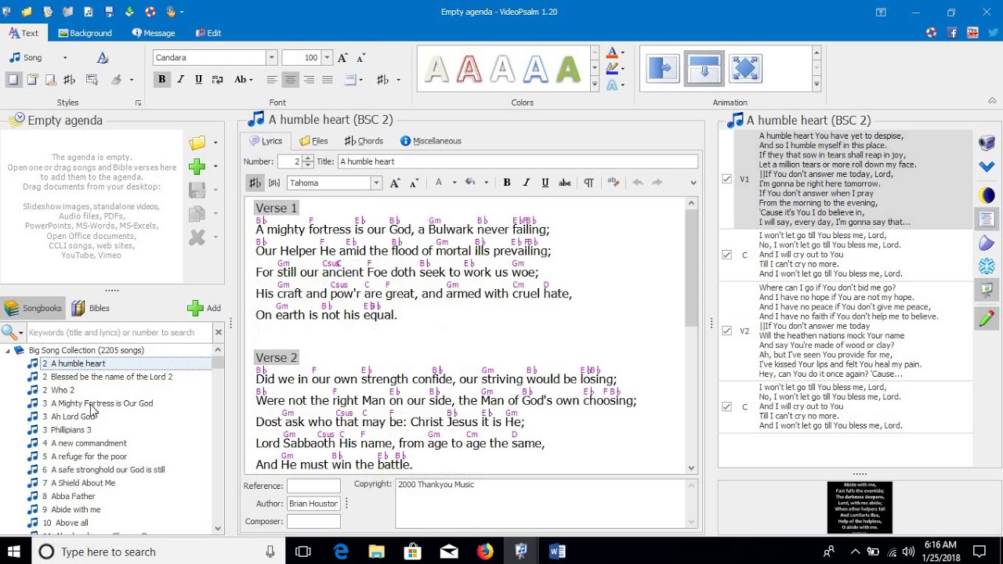Open the Tahoma font dropdown in editor
This screenshot has height=564, width=1003.
pyautogui.click(x=376, y=183)
